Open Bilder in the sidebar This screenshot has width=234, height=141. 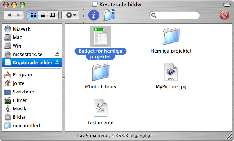32,117
